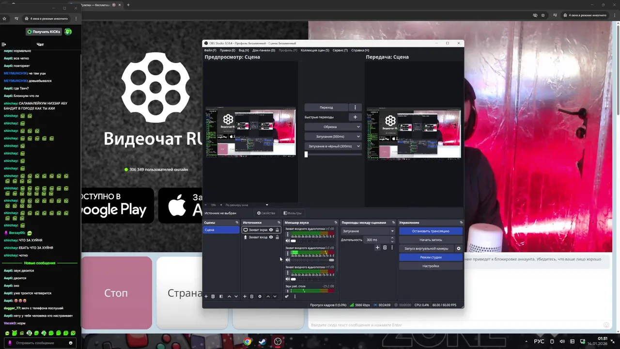The image size is (620, 349).
Task: Open Док-панели menu in OBS
Action: click(x=263, y=50)
